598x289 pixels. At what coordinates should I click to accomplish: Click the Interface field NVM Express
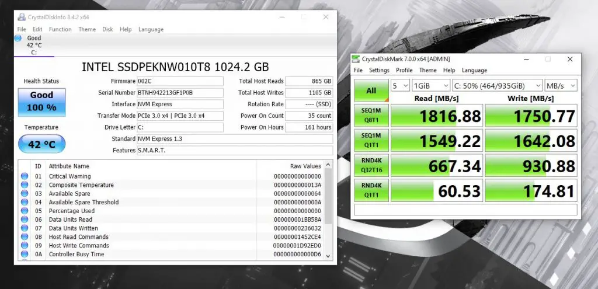pyautogui.click(x=180, y=104)
